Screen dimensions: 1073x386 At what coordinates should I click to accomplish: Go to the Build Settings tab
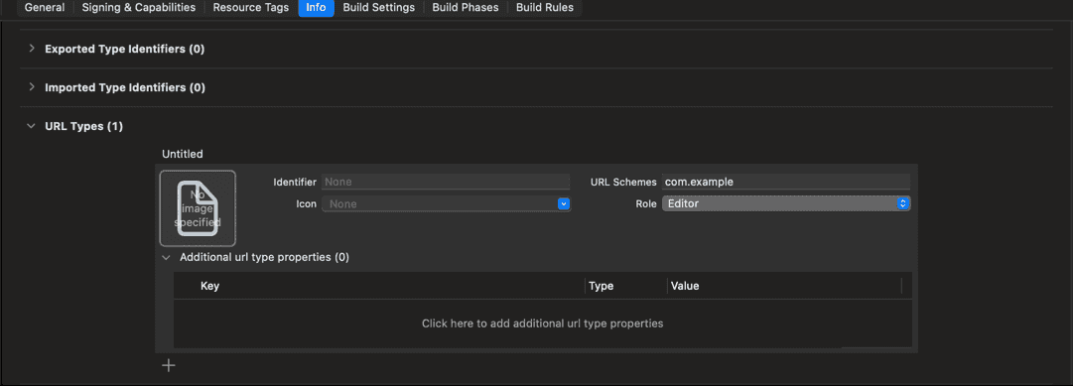point(378,8)
